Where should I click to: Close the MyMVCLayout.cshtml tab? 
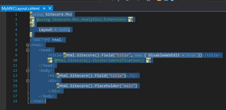point(50,8)
